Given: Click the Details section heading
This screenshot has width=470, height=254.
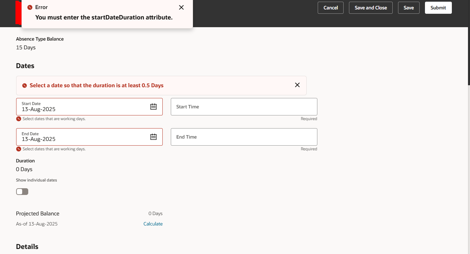Looking at the screenshot, I should 27,247.
